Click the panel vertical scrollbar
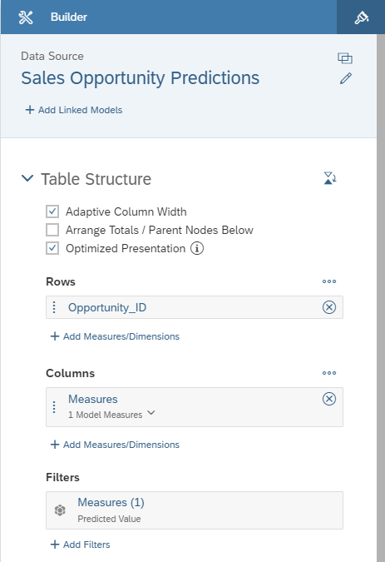The height and width of the screenshot is (562, 385). [x=381, y=297]
